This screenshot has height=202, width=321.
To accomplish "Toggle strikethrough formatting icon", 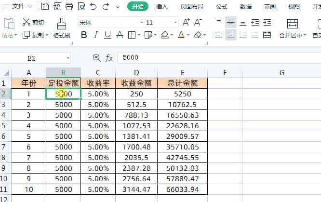I will pos(120,35).
